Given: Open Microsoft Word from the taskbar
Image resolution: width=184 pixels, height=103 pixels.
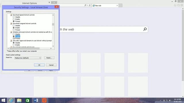Looking at the screenshot, I should 36,100.
